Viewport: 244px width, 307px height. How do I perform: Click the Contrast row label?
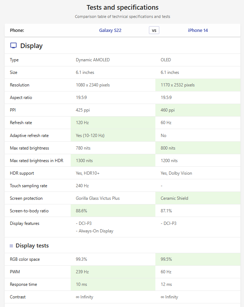pos(18,297)
